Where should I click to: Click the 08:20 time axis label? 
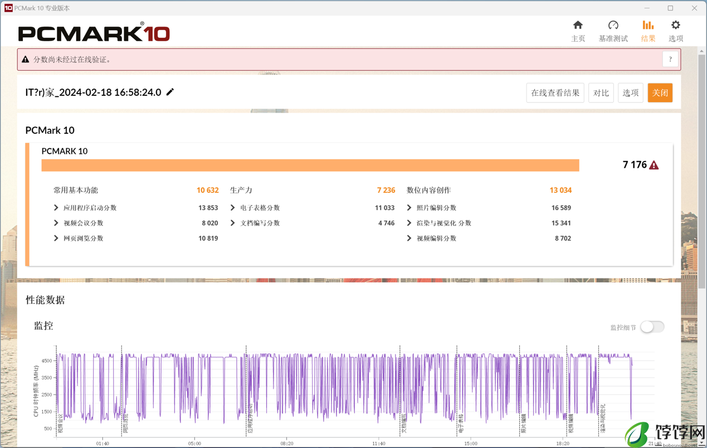(x=286, y=444)
